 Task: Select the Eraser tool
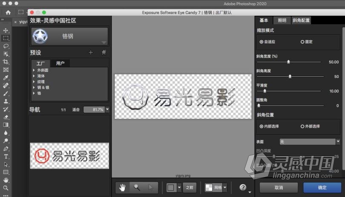pyautogui.click(x=6, y=117)
